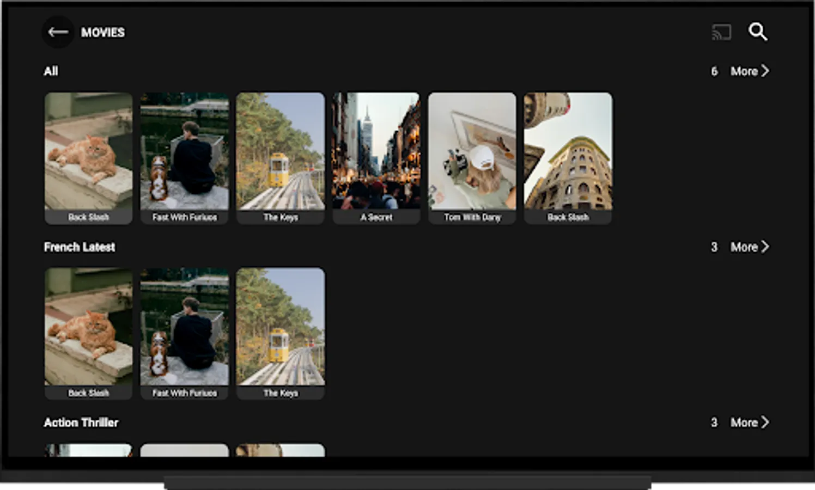The width and height of the screenshot is (815, 490).
Task: Open the A Secret city street poster
Action: coord(376,158)
